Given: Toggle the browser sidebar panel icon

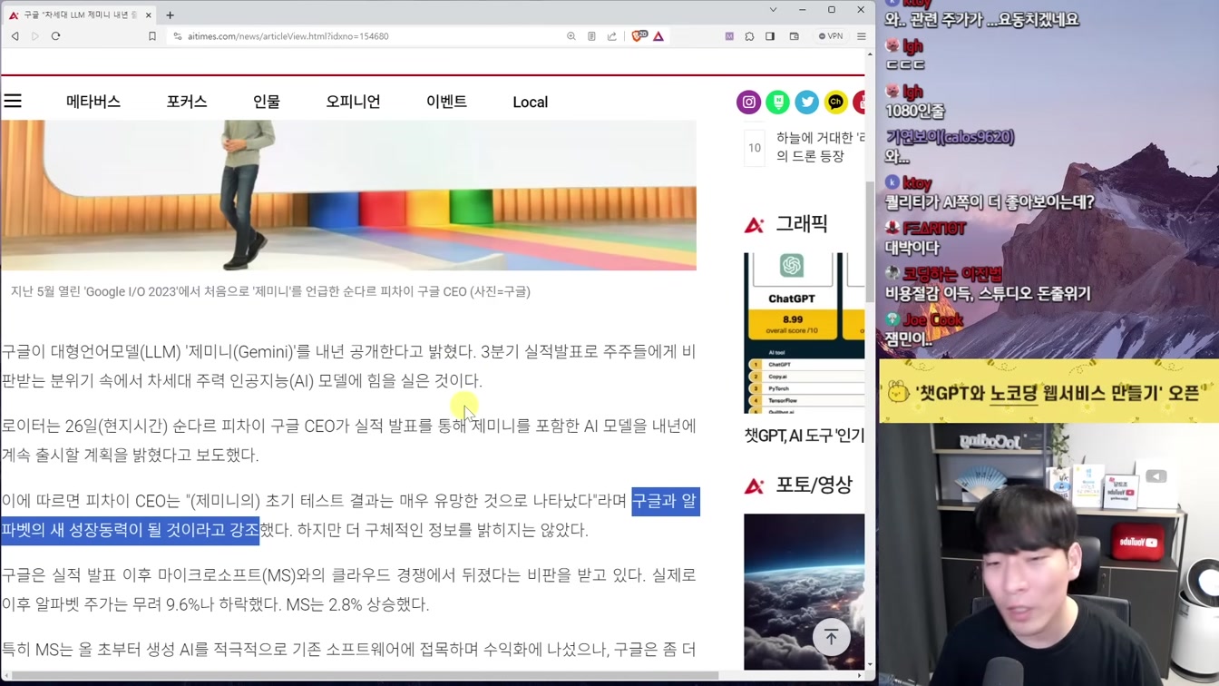Looking at the screenshot, I should click(x=770, y=36).
